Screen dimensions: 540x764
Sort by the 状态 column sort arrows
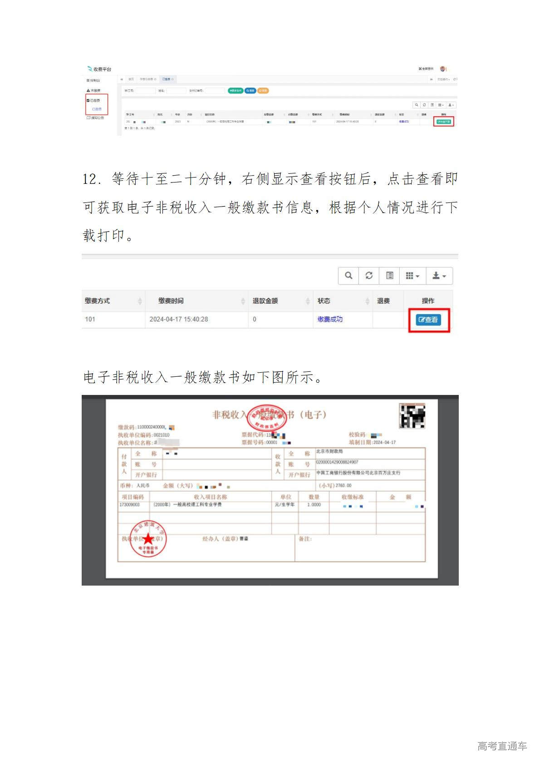(367, 301)
